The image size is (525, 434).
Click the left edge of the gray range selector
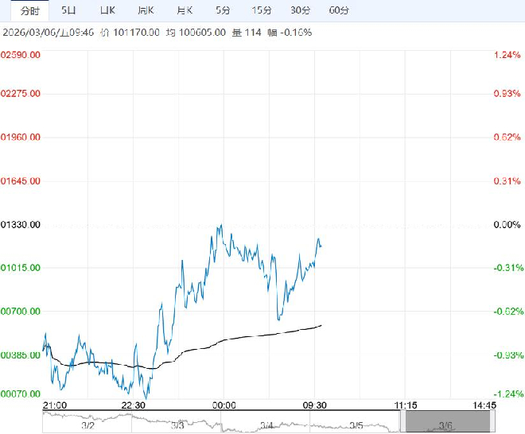coord(406,423)
